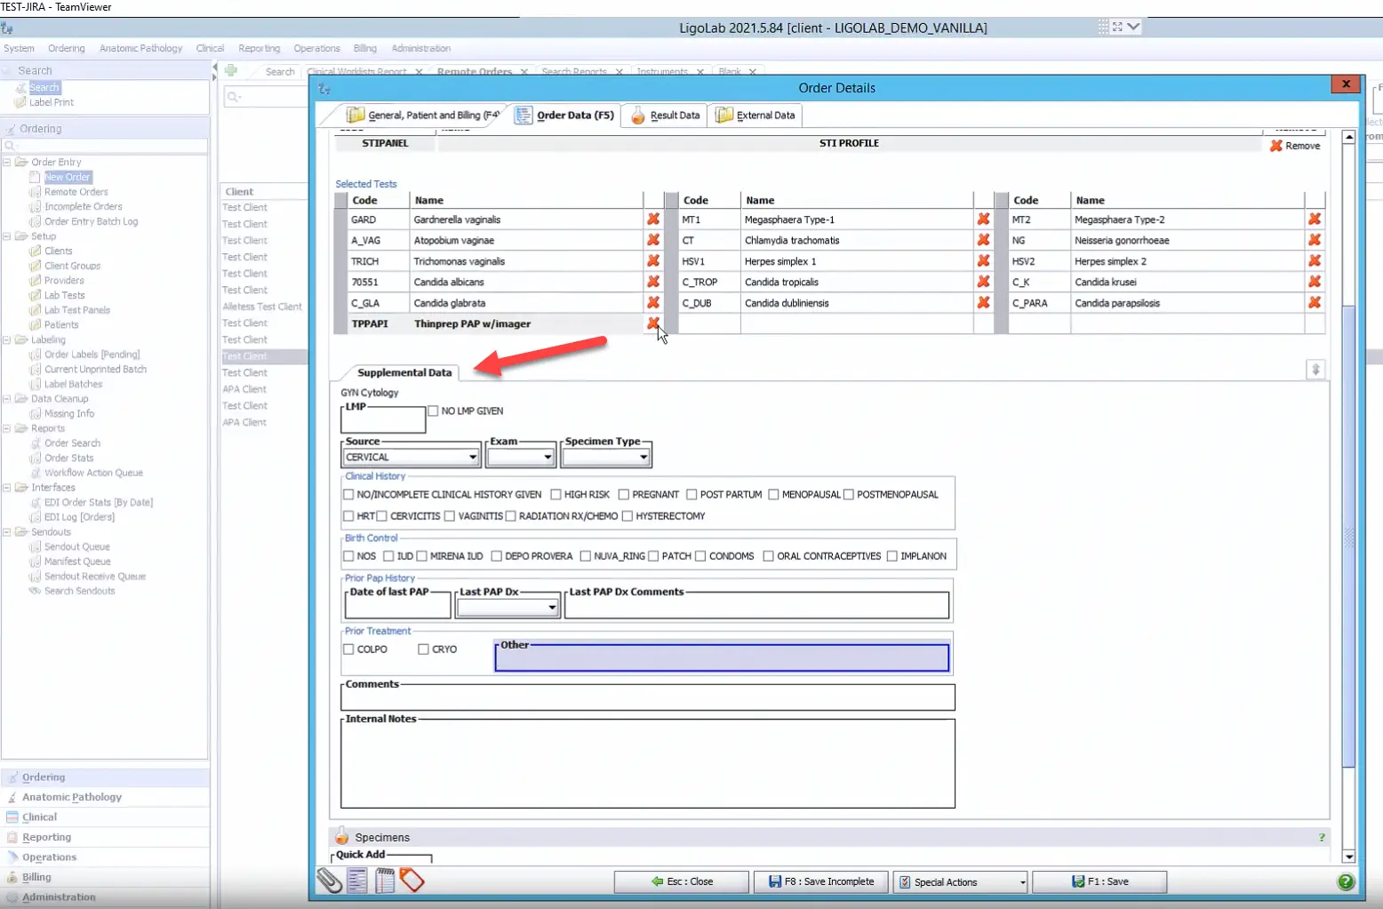Switch to External Data tab
Image resolution: width=1383 pixels, height=909 pixels.
point(755,115)
